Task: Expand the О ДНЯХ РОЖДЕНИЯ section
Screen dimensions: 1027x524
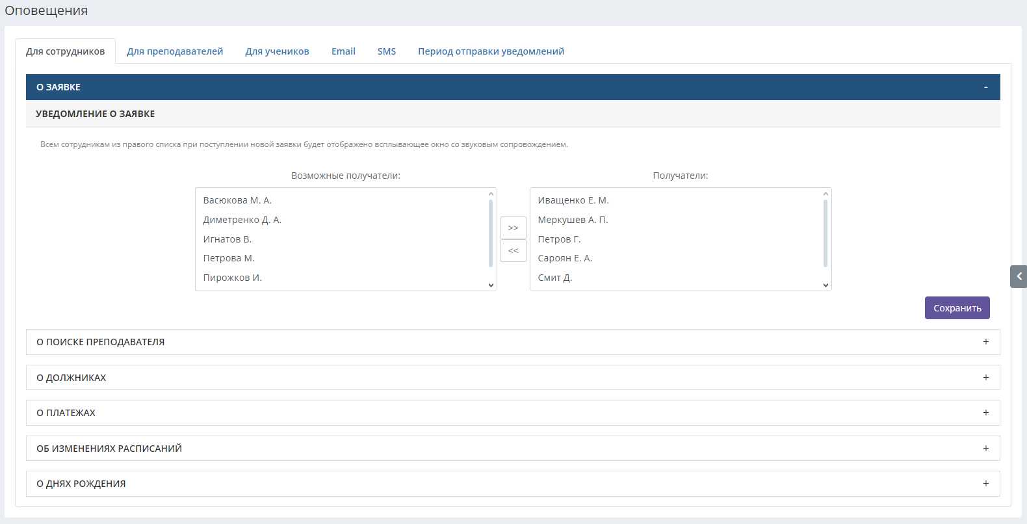Action: pyautogui.click(x=513, y=484)
